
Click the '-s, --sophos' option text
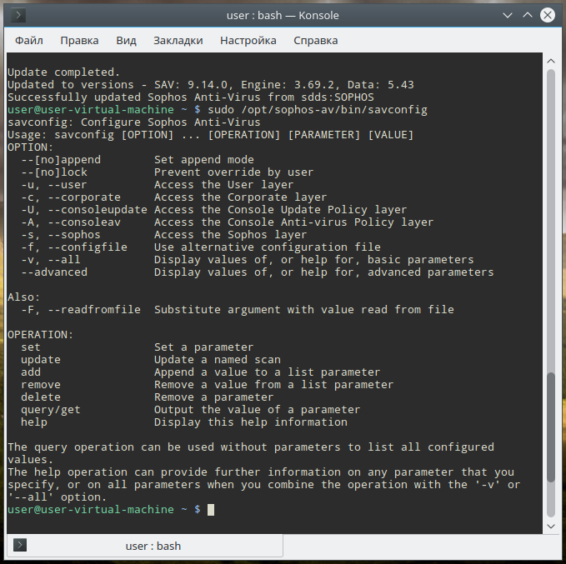pyautogui.click(x=61, y=235)
